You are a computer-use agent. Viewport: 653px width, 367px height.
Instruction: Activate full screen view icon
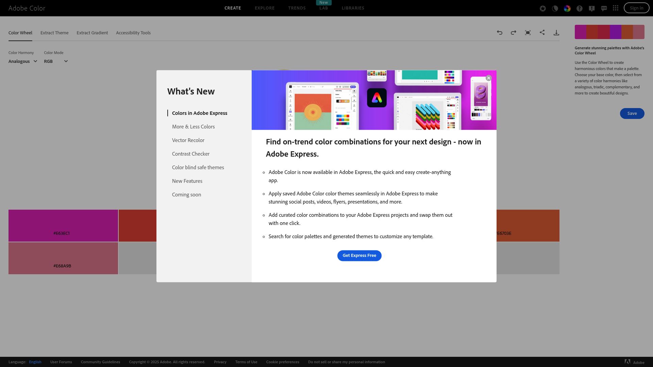pos(528,32)
